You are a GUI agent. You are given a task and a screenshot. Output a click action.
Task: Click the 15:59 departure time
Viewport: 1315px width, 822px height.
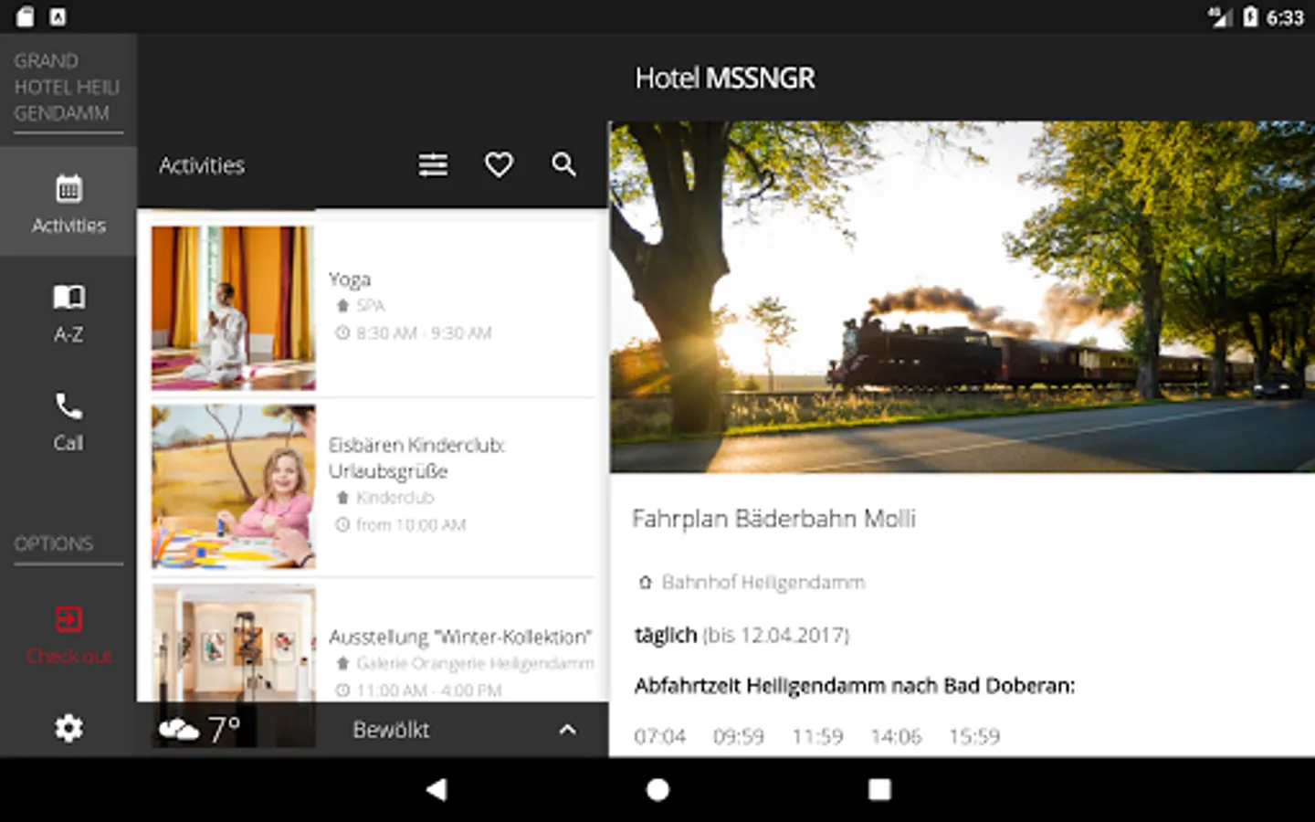coord(974,736)
